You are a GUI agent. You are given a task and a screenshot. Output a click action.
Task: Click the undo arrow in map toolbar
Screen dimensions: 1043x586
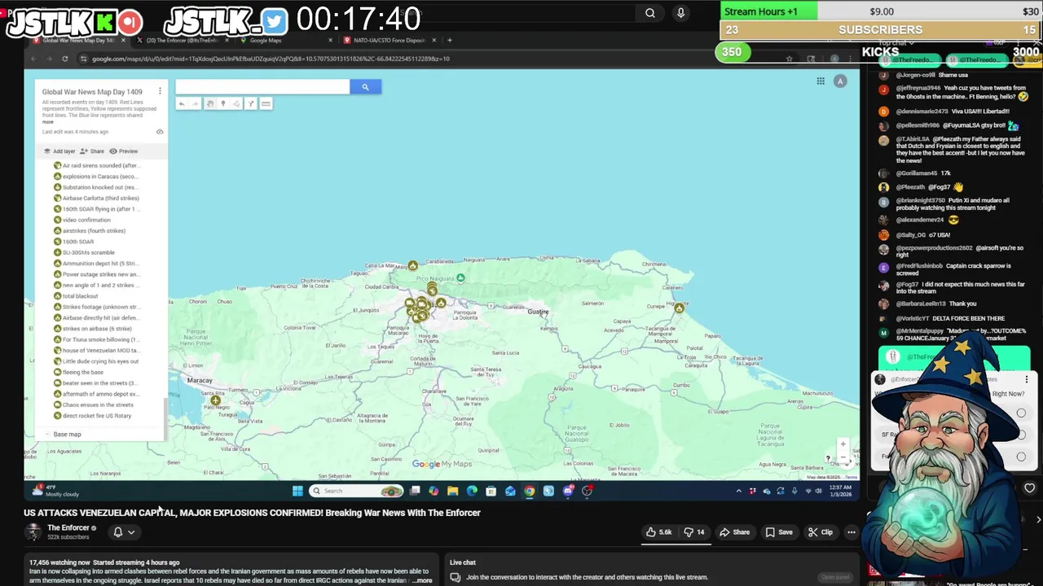pyautogui.click(x=182, y=103)
